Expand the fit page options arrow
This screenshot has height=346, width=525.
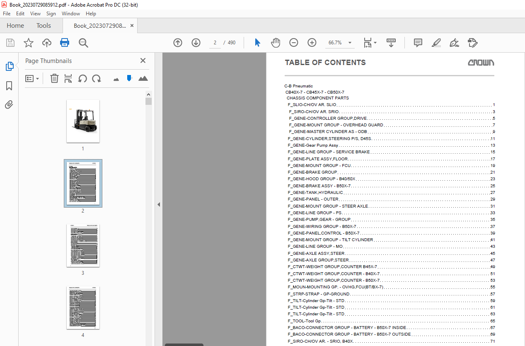[x=375, y=43]
